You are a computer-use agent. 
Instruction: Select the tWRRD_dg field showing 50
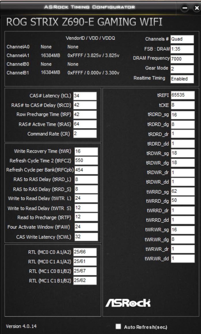(183, 201)
